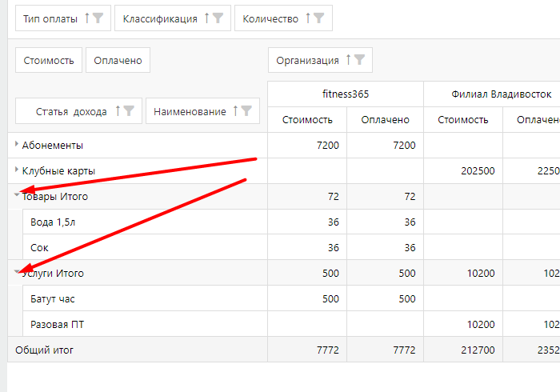Click the Тип оплаты field button
The image size is (560, 392).
63,18
